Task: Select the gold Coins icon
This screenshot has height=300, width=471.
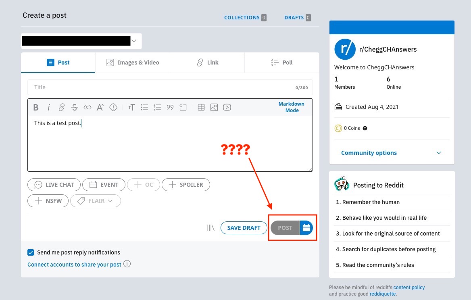Action: click(x=338, y=128)
